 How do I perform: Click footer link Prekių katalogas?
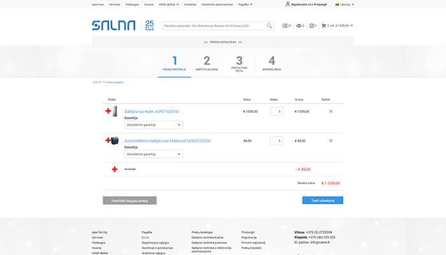(x=202, y=233)
